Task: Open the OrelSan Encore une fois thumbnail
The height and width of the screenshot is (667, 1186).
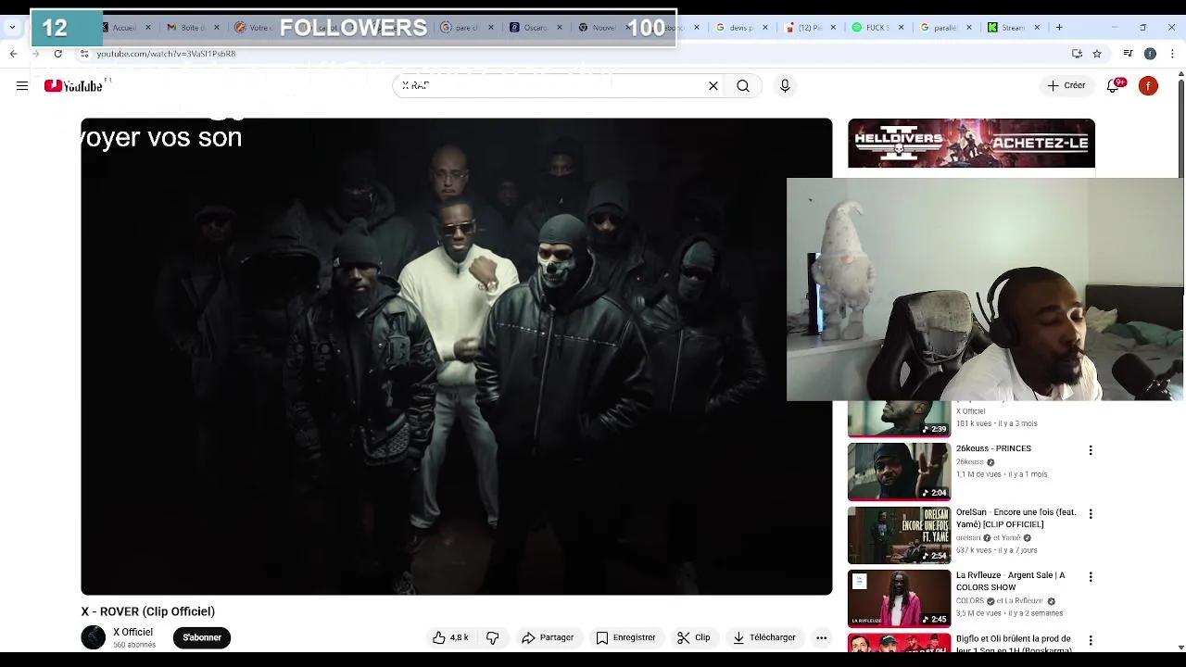Action: point(899,535)
